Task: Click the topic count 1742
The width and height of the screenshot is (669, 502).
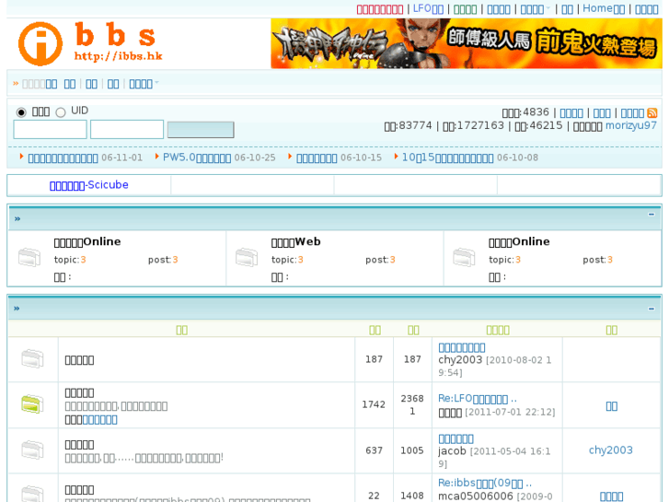Action: point(374,404)
